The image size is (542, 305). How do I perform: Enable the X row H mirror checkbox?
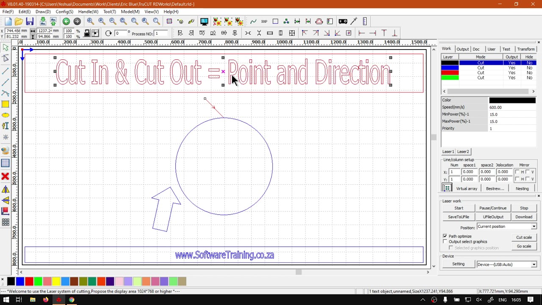tap(518, 172)
